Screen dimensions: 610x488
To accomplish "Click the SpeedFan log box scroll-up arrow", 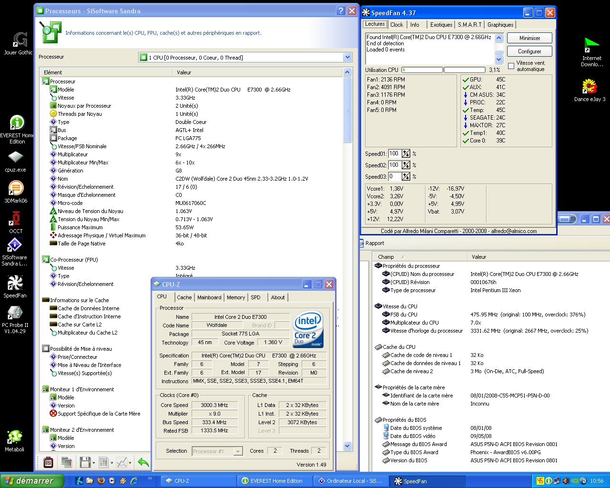I will [499, 38].
